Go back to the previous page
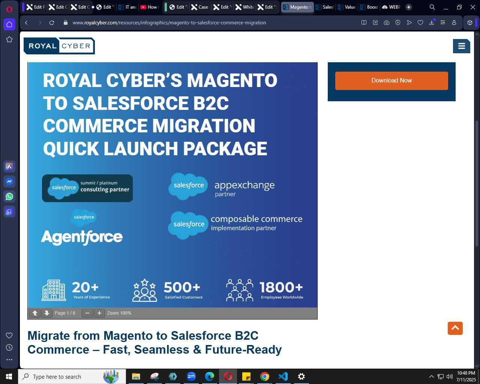 [26, 22]
